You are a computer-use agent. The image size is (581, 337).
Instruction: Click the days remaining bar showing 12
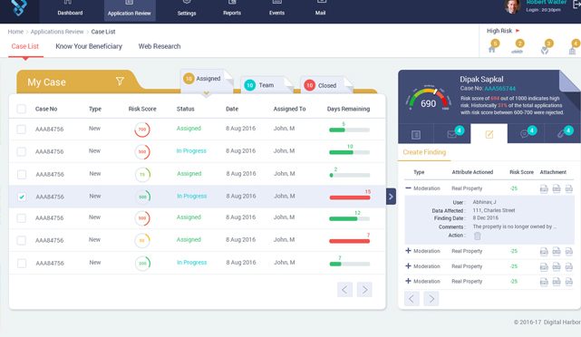tap(349, 219)
